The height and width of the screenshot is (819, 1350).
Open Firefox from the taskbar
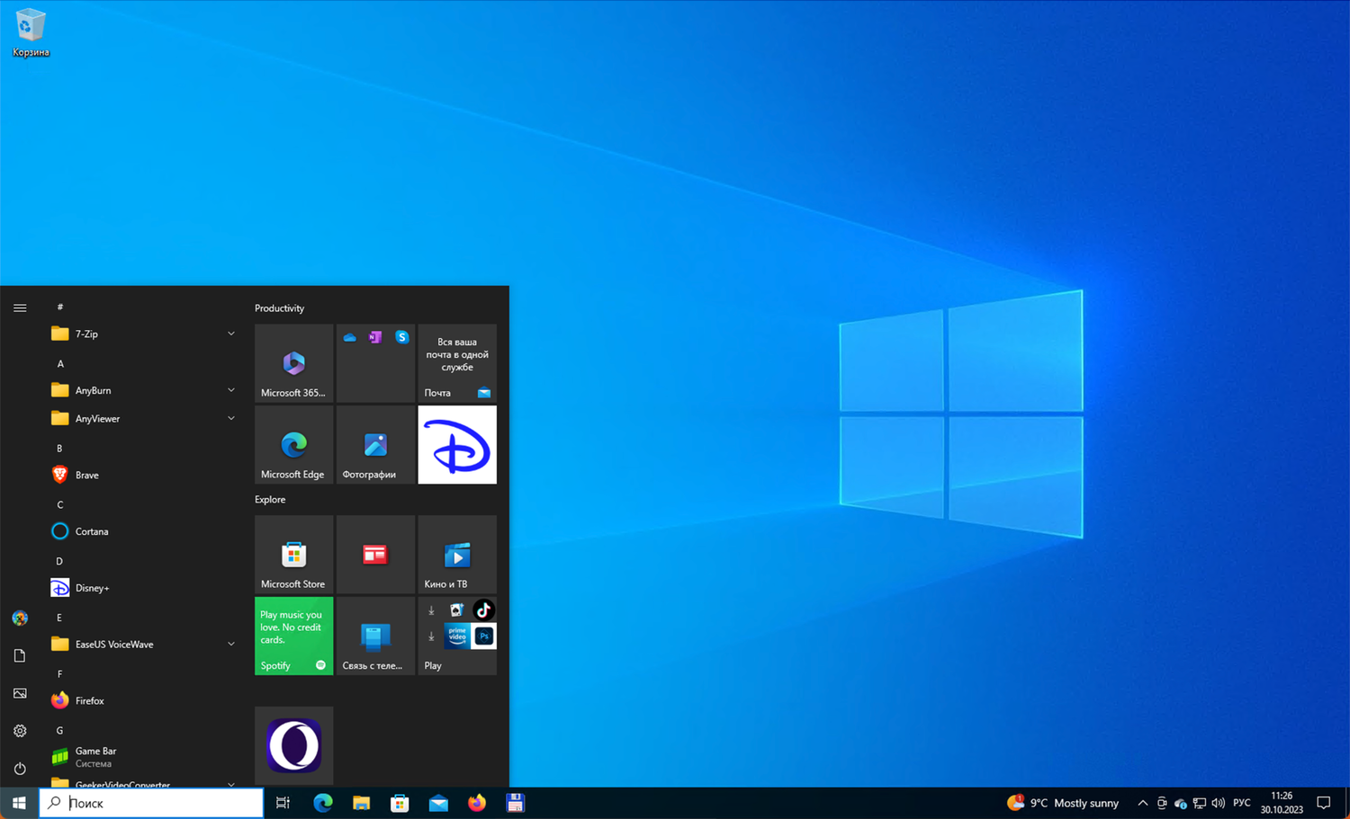(x=477, y=803)
